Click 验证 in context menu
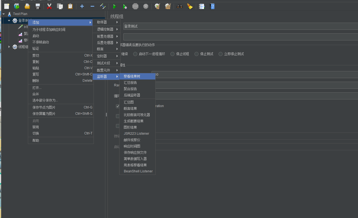Screen dimensions: 358x218 click(x=61, y=48)
